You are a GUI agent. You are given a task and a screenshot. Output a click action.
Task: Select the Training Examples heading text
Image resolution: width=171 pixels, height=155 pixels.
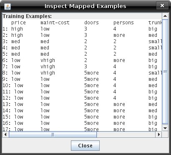[x=27, y=16]
